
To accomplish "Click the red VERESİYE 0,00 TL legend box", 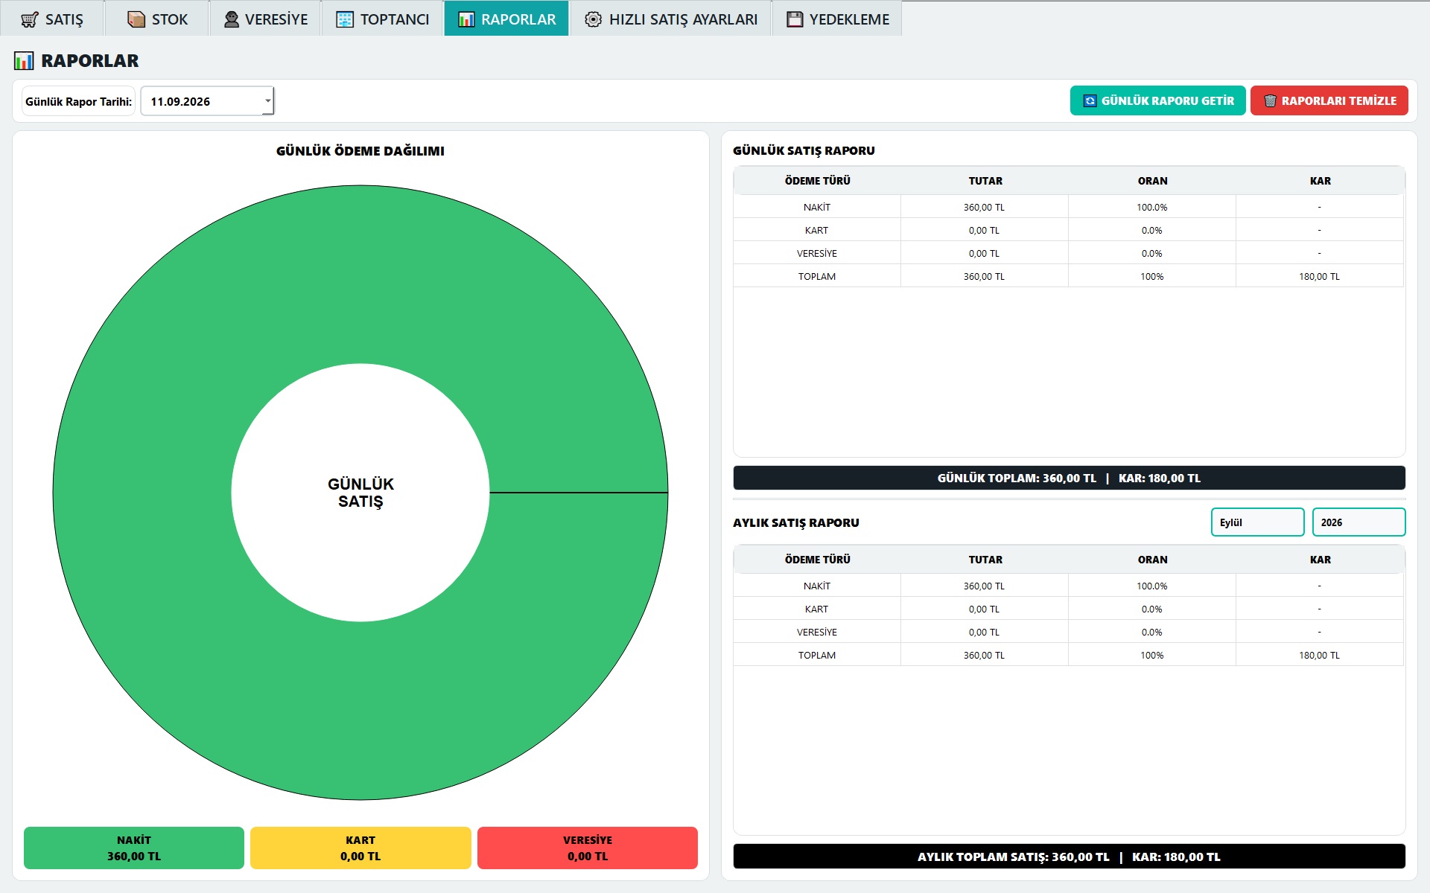I will (588, 848).
